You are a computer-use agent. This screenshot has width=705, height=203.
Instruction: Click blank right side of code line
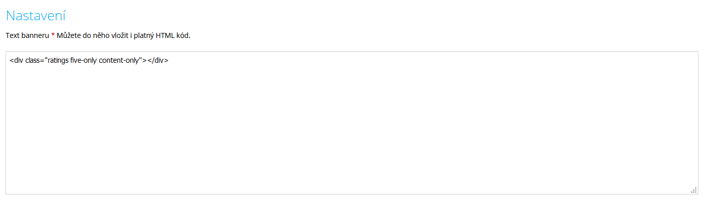click(x=431, y=60)
